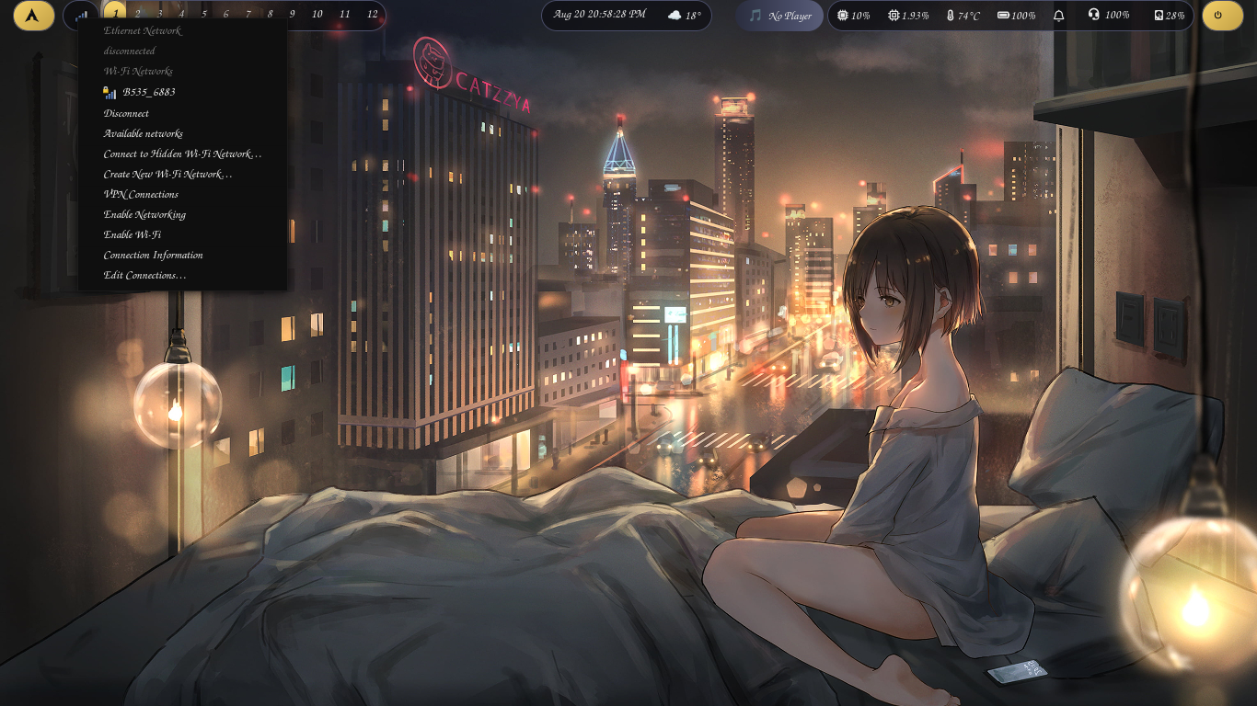Select the B535_6883 Wi-Fi network name

[149, 92]
